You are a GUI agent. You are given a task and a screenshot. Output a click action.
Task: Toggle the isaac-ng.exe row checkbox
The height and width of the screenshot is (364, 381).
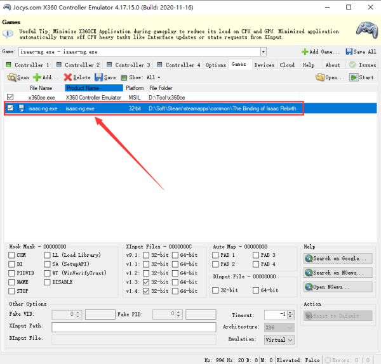[10, 108]
